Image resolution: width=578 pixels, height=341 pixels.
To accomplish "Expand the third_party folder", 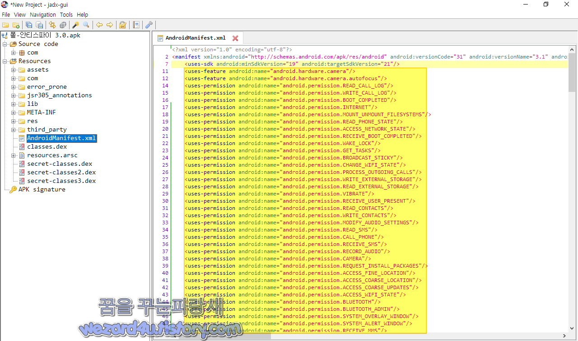I will tap(14, 130).
